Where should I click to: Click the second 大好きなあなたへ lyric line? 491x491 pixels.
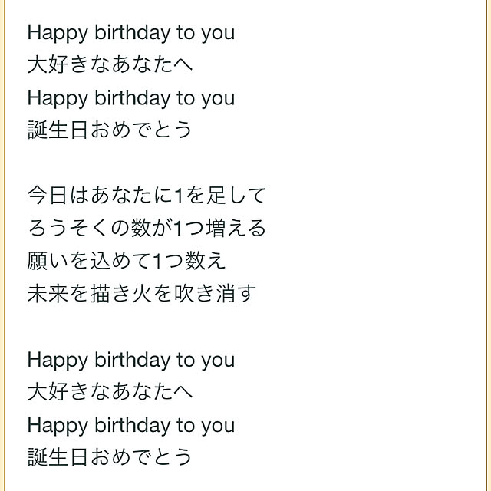coord(110,392)
